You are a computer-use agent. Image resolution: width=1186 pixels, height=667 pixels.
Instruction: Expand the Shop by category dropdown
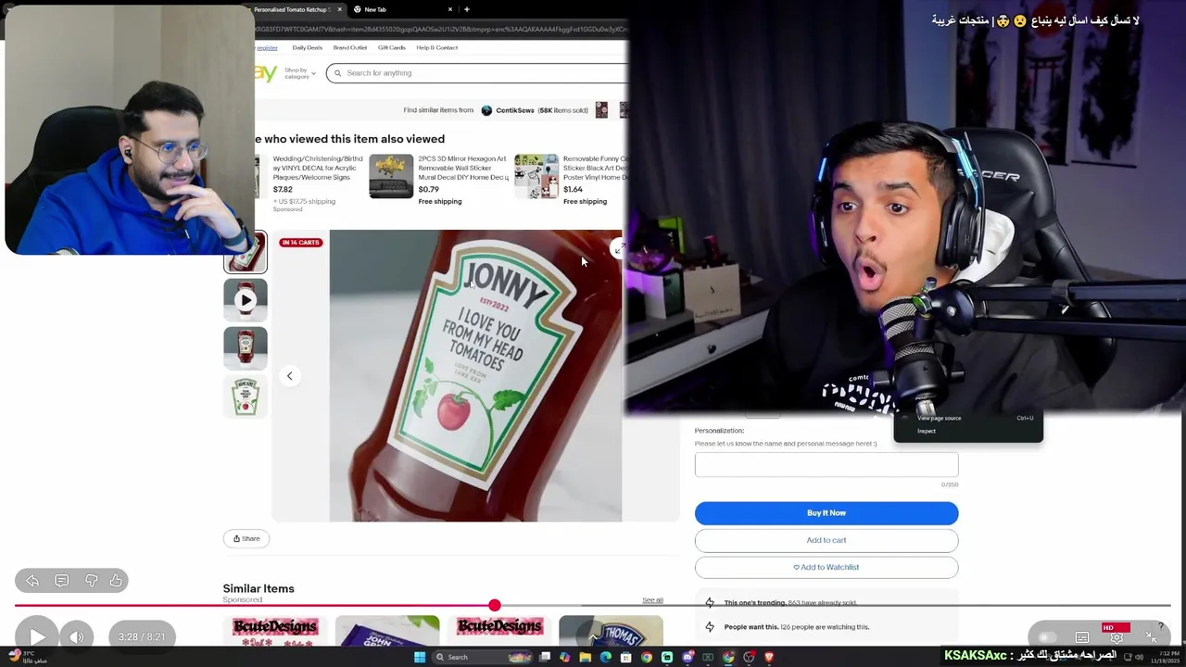coord(300,73)
